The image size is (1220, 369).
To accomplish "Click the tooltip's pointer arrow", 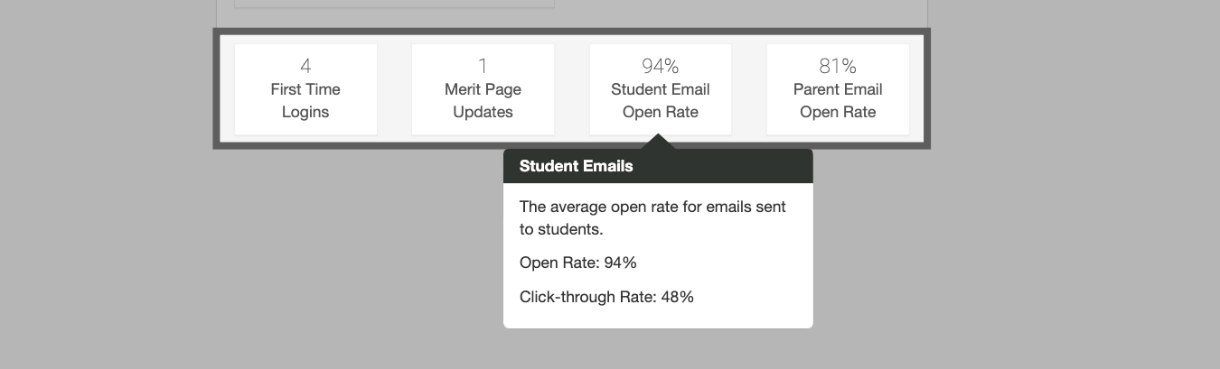I will coord(659,142).
